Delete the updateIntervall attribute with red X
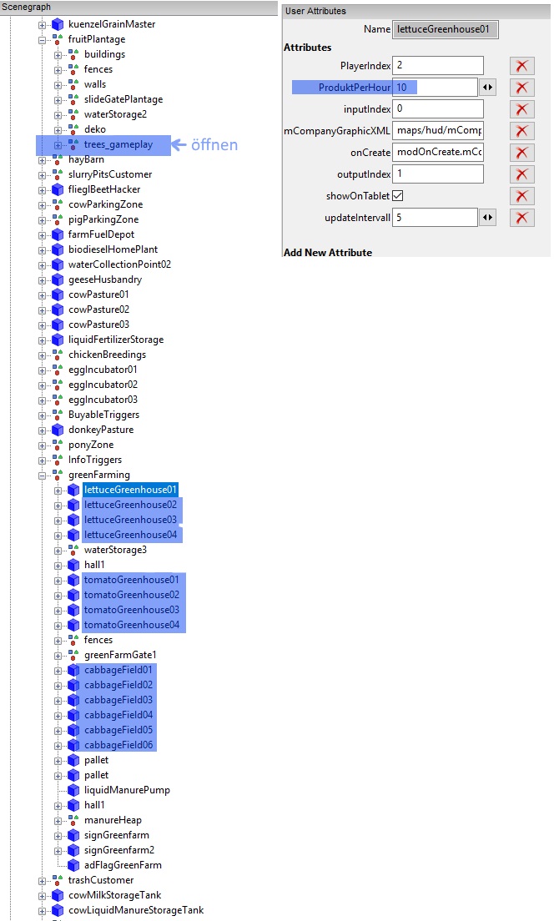The image size is (554, 921). 521,218
